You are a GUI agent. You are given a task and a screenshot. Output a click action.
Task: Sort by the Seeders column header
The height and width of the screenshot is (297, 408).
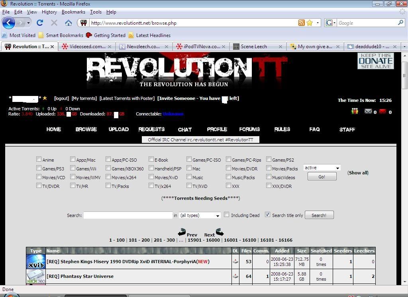(x=343, y=251)
